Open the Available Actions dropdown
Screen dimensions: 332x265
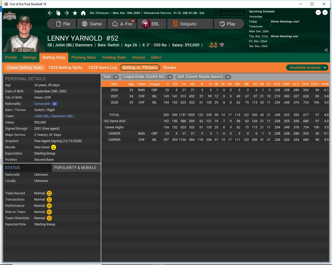[307, 68]
